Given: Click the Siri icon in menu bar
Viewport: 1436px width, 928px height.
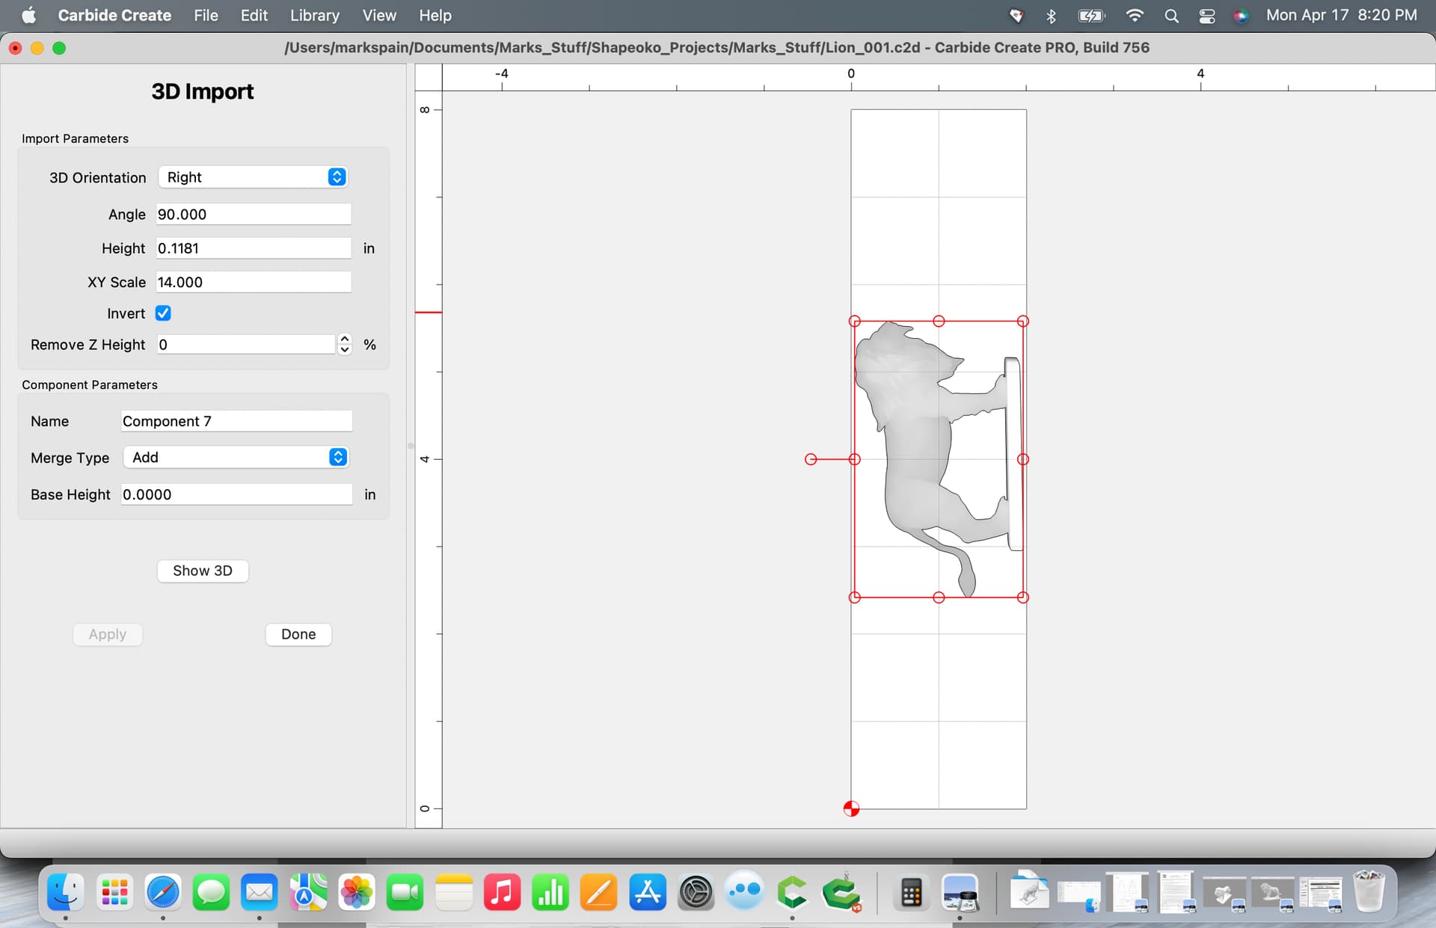Looking at the screenshot, I should pyautogui.click(x=1241, y=16).
